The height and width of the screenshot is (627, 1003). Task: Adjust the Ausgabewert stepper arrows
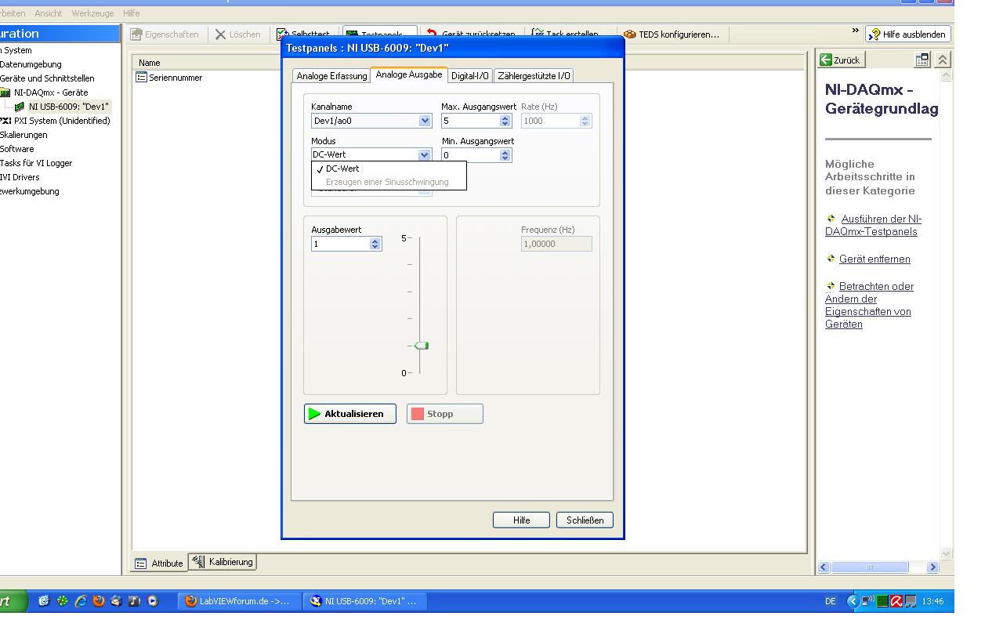[375, 244]
